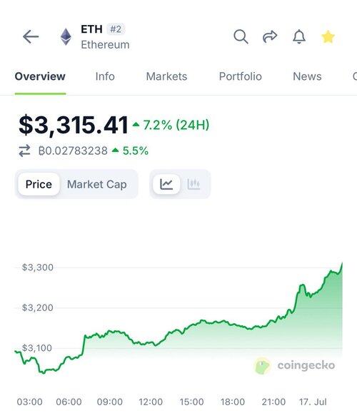Tap the #2 rank badge
Image resolution: width=357 pixels, height=418 pixels.
click(116, 29)
